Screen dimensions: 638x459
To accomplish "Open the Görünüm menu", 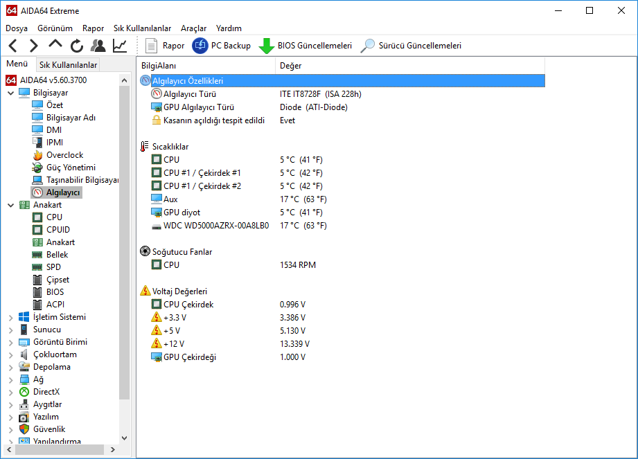I will pos(55,28).
